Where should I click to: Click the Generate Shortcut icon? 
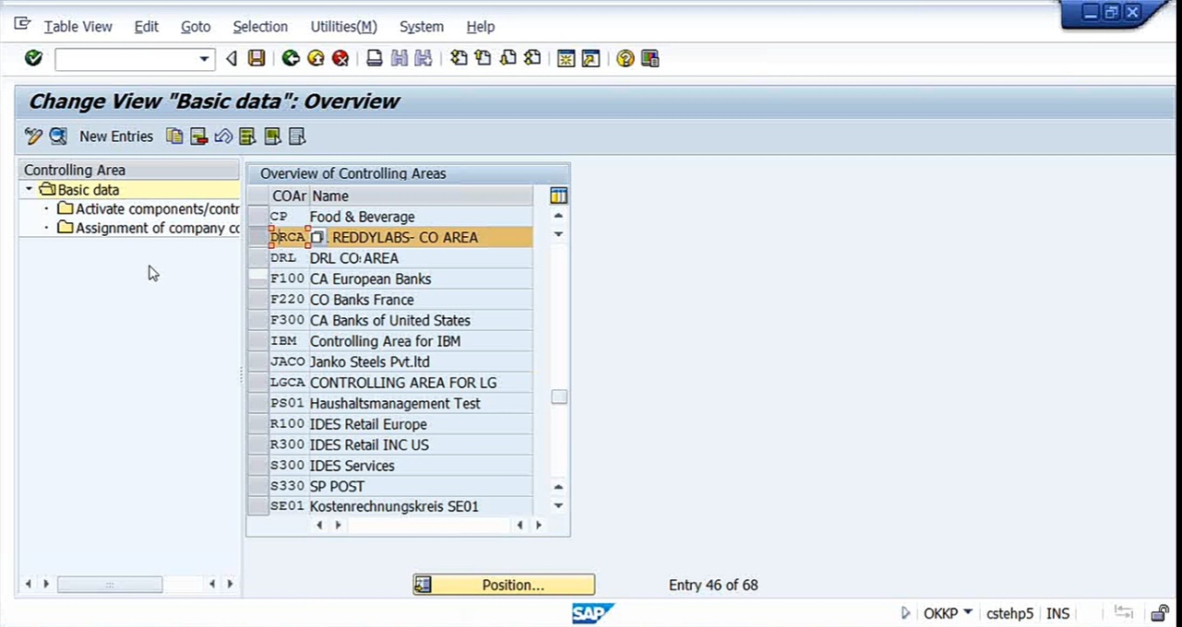coord(591,59)
